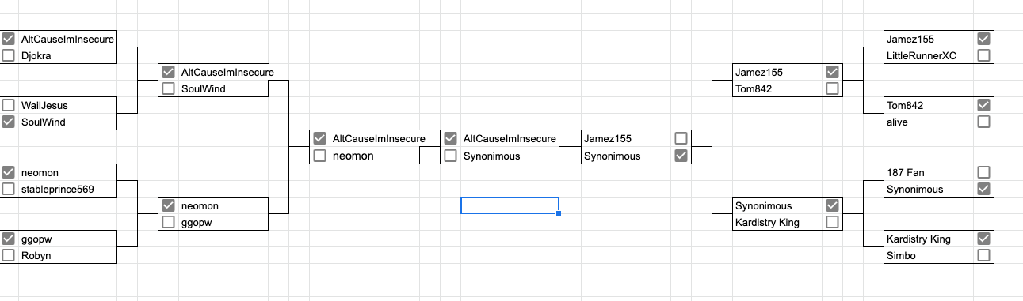Tick the Simbo checkbox
The height and width of the screenshot is (301, 1023).
pos(983,255)
